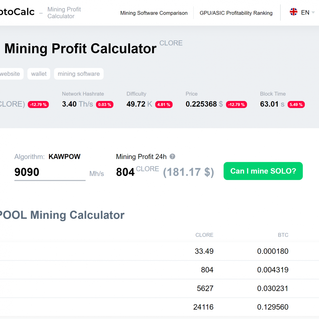
Task: Click the 0.03% network hashrate badge
Action: click(x=104, y=104)
